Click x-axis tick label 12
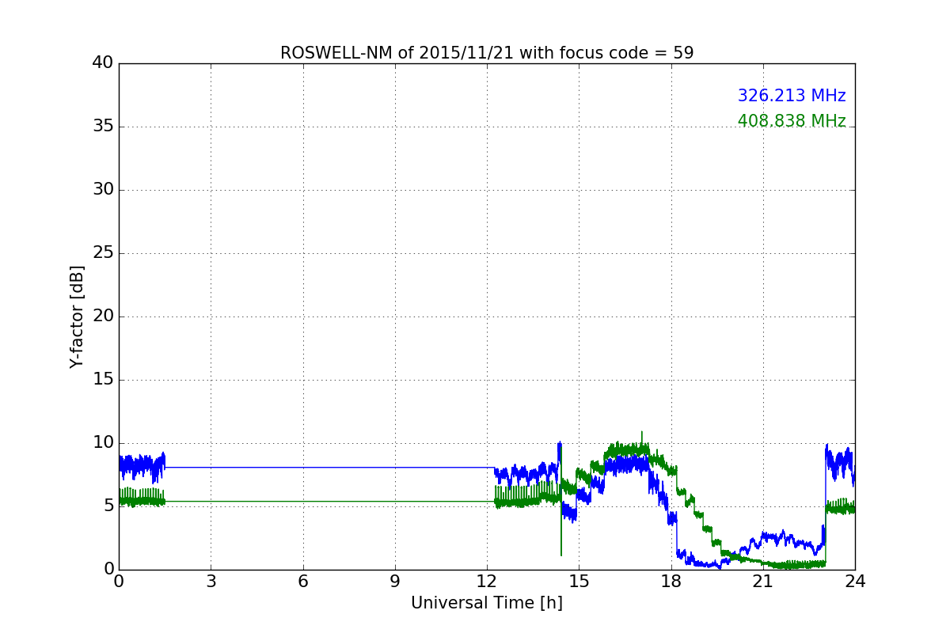The width and height of the screenshot is (950, 633). pyautogui.click(x=487, y=582)
